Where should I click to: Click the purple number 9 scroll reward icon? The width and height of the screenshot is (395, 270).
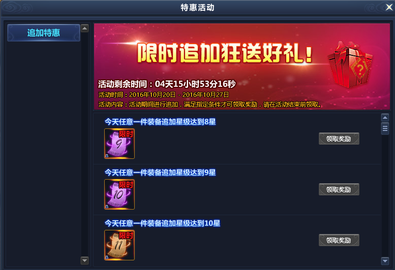(119, 144)
